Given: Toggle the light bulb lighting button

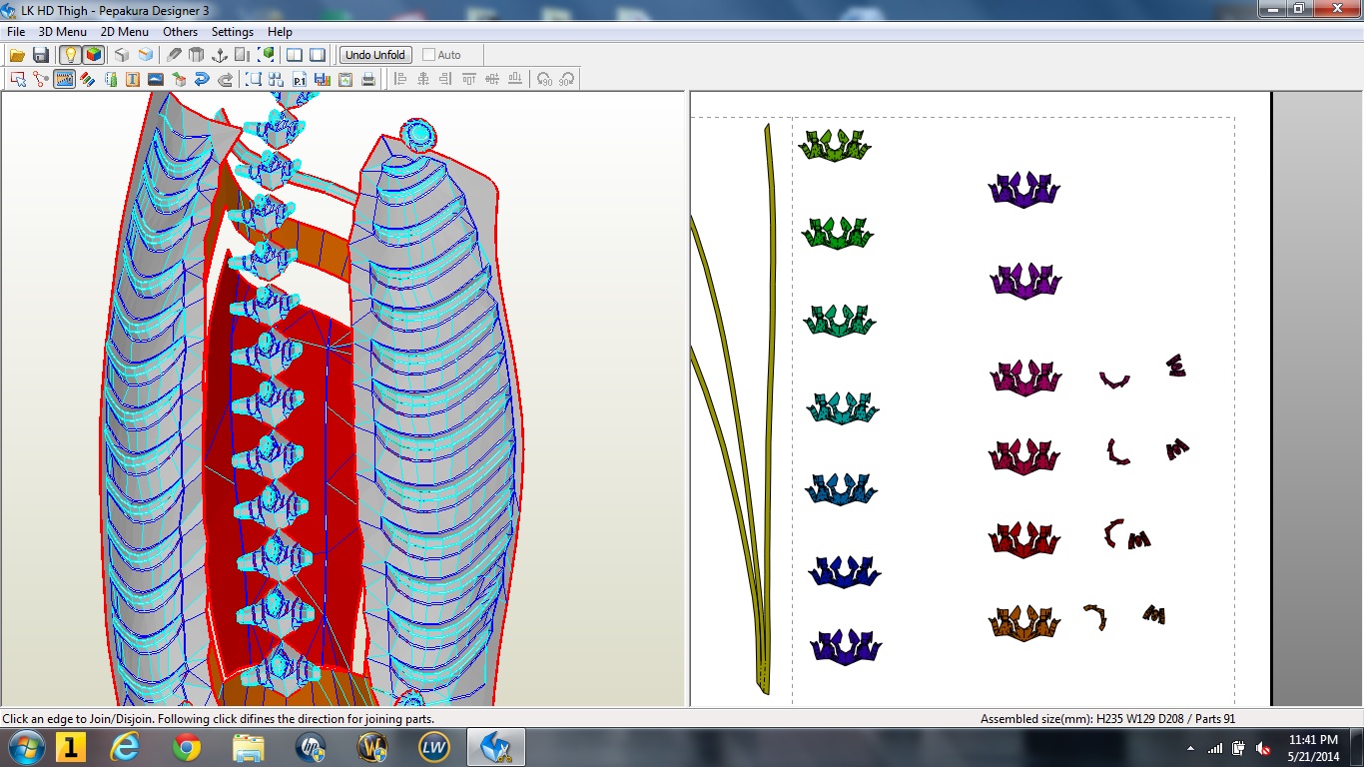Looking at the screenshot, I should coord(70,55).
